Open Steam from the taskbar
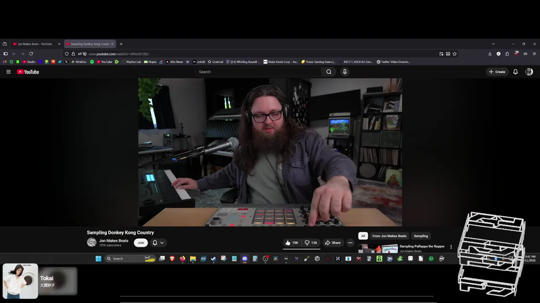 click(x=213, y=259)
